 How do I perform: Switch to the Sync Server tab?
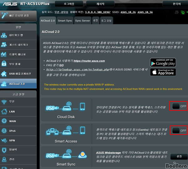(x=82, y=21)
